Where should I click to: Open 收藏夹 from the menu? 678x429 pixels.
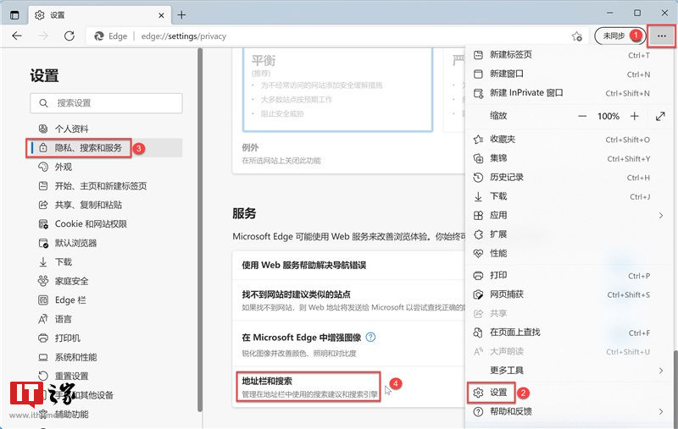click(x=570, y=140)
